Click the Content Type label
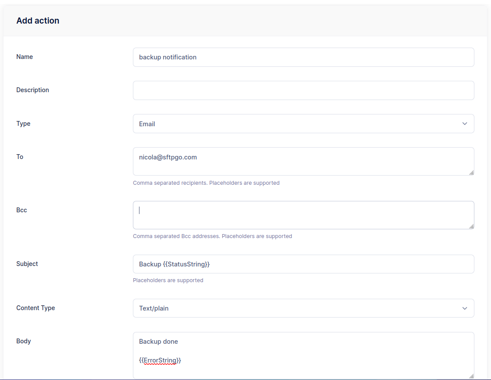 [35, 308]
